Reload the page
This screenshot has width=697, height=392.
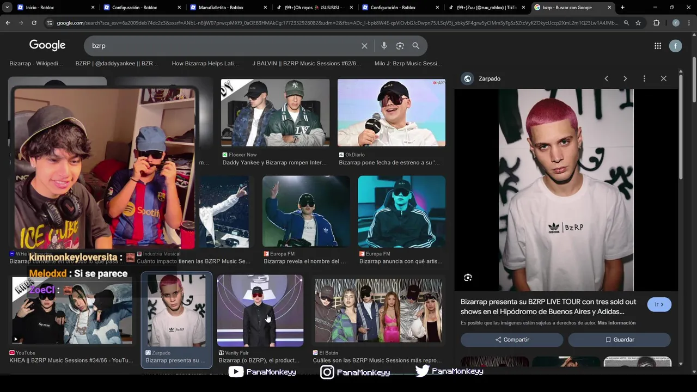(34, 23)
